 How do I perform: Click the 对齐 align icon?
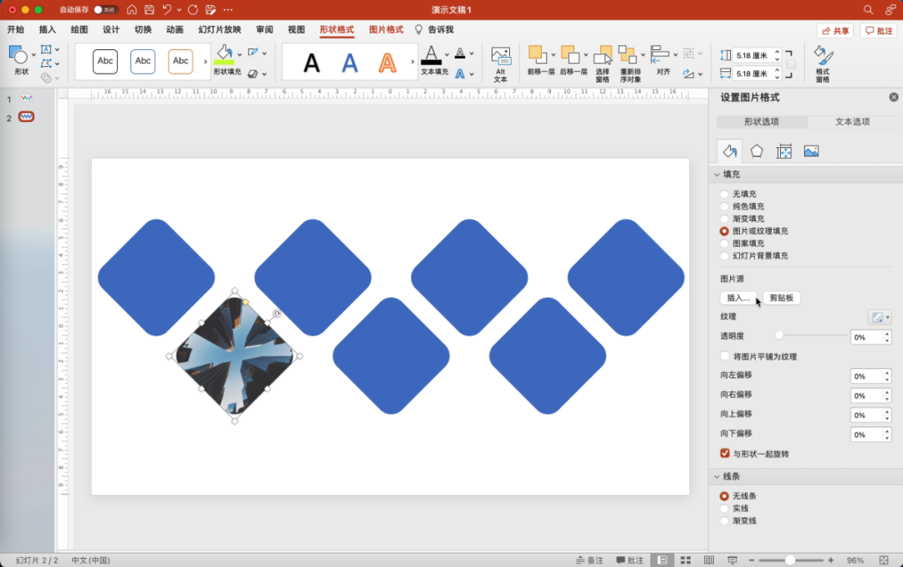point(660,54)
